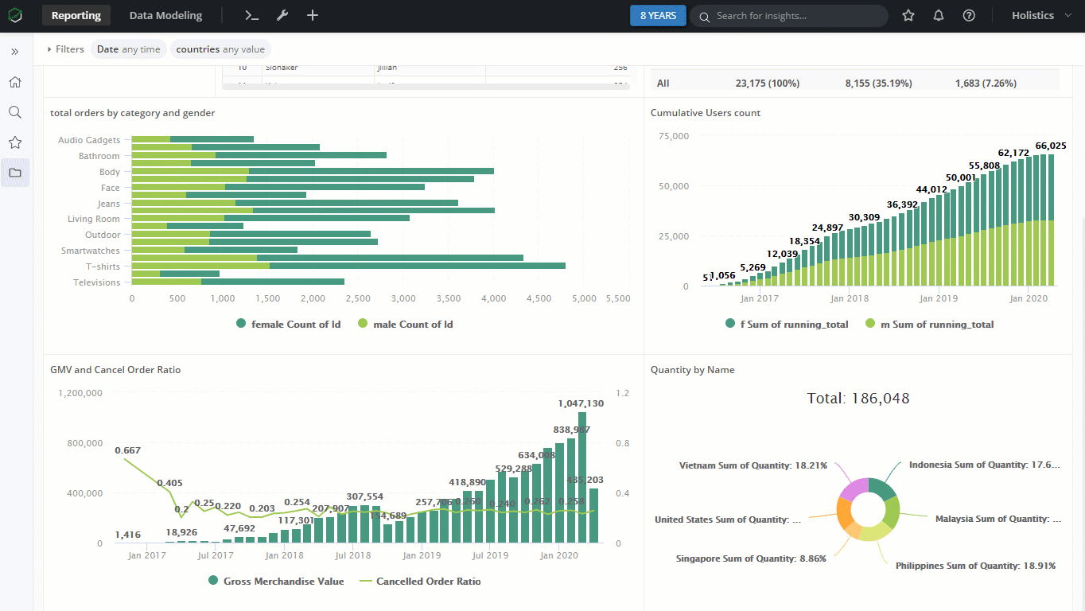
Task: Toggle m Sum of running_total legend
Action: (x=929, y=324)
